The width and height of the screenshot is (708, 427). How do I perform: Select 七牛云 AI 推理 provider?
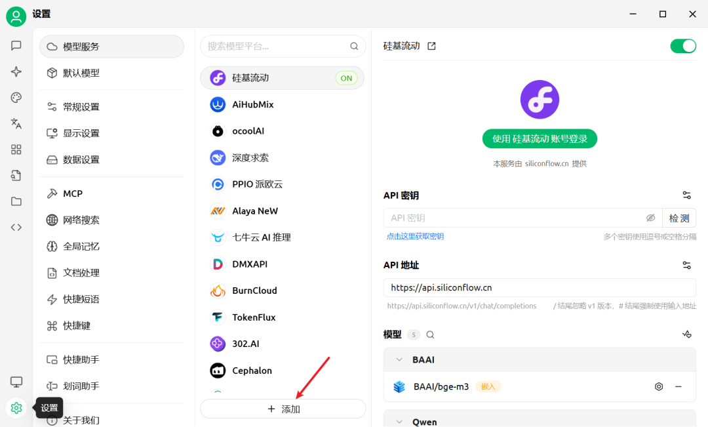[282, 237]
